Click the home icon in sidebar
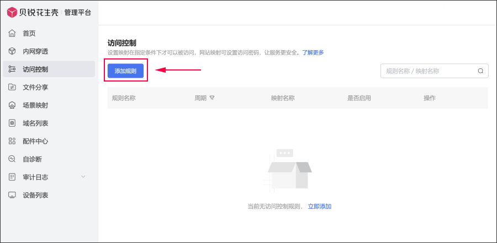Viewport: 497px width, 243px height. tap(12, 34)
